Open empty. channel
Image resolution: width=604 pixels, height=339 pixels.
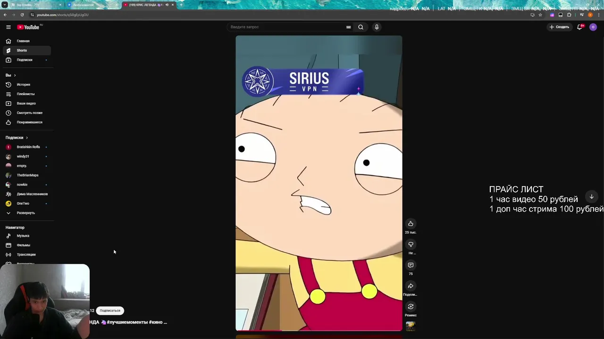[x=26, y=166]
